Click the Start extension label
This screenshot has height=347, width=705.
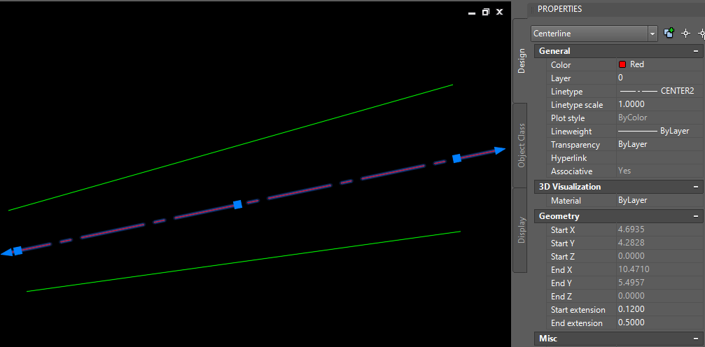tap(578, 310)
